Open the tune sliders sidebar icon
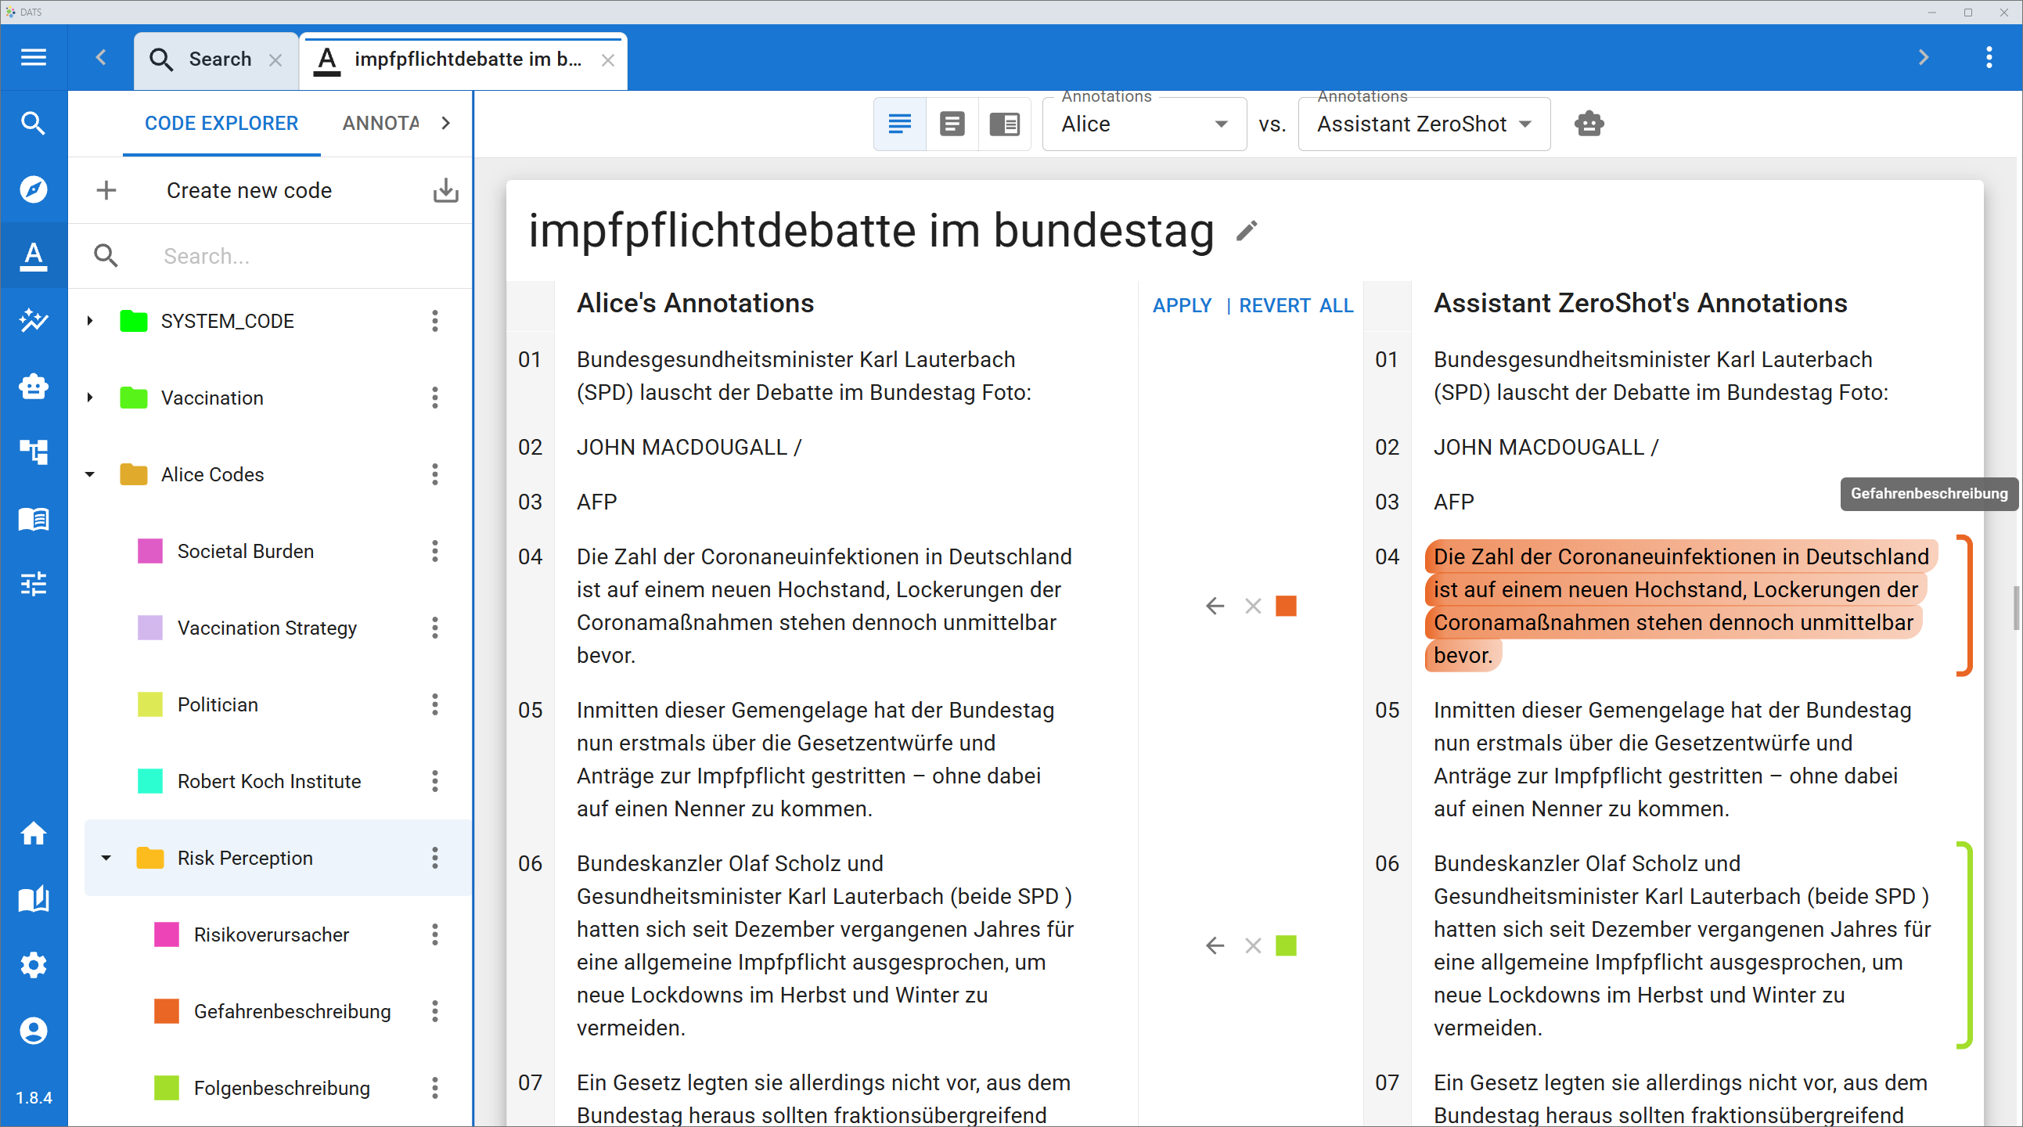 (x=33, y=584)
